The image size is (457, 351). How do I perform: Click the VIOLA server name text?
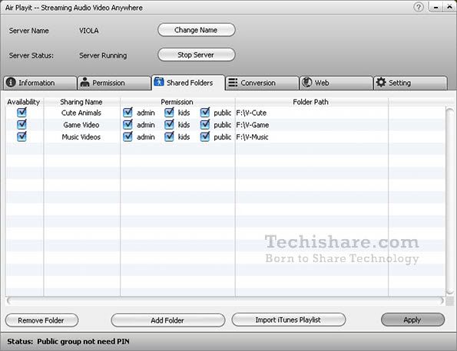coord(89,31)
